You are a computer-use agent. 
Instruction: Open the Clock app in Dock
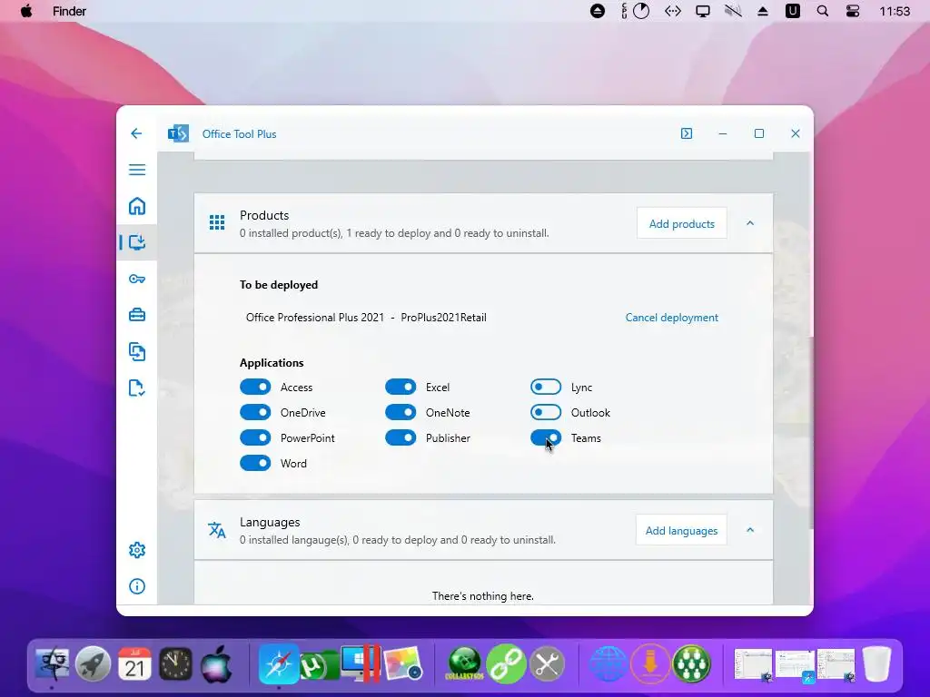click(x=175, y=664)
